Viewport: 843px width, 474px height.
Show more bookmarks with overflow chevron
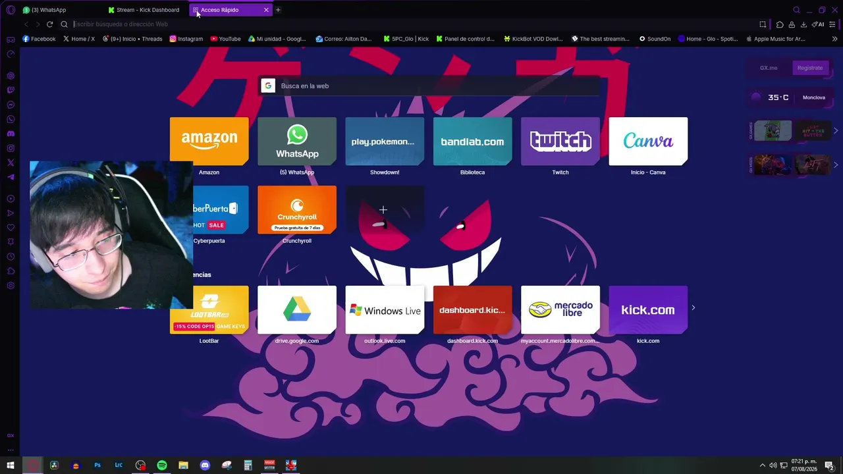pos(834,39)
